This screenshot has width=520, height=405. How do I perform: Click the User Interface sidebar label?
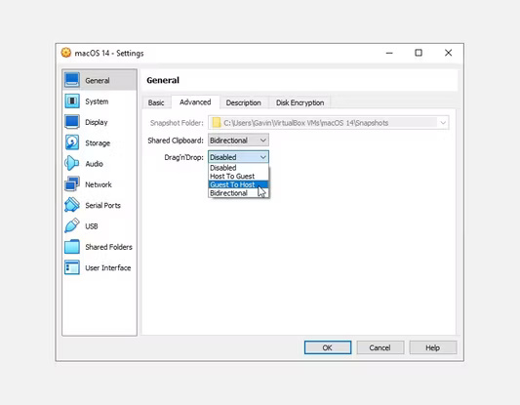click(x=108, y=267)
